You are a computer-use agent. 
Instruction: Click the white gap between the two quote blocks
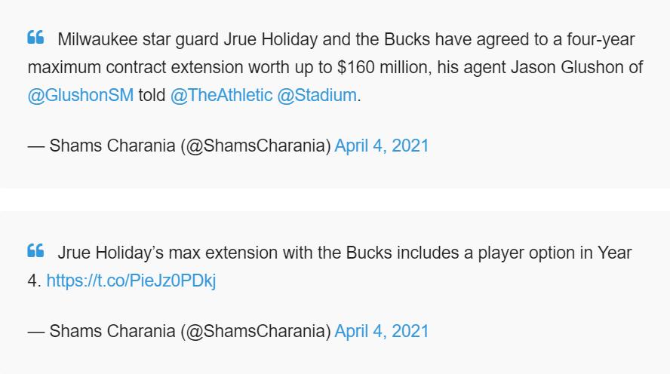(335, 200)
